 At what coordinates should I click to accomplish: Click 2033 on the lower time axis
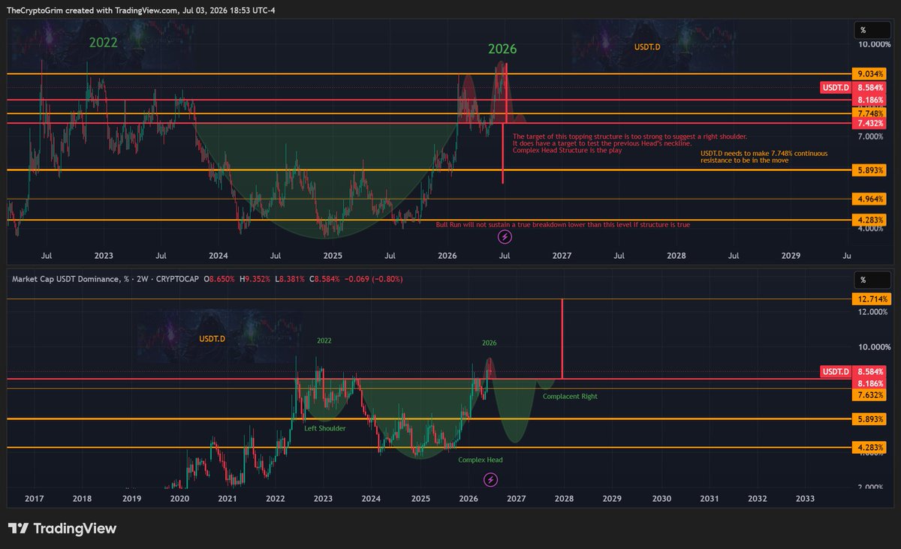click(804, 498)
